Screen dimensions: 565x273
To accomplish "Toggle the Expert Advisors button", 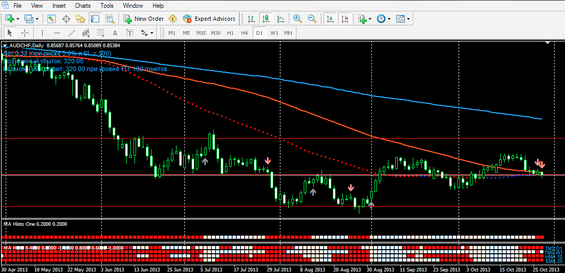I will click(x=209, y=19).
